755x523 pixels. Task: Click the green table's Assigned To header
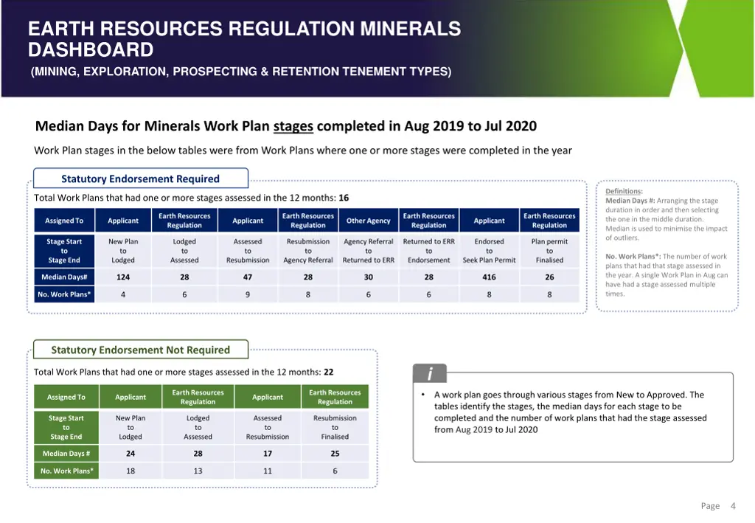point(66,398)
